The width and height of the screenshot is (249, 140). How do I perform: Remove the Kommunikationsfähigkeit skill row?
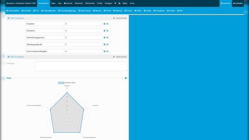coord(105,52)
